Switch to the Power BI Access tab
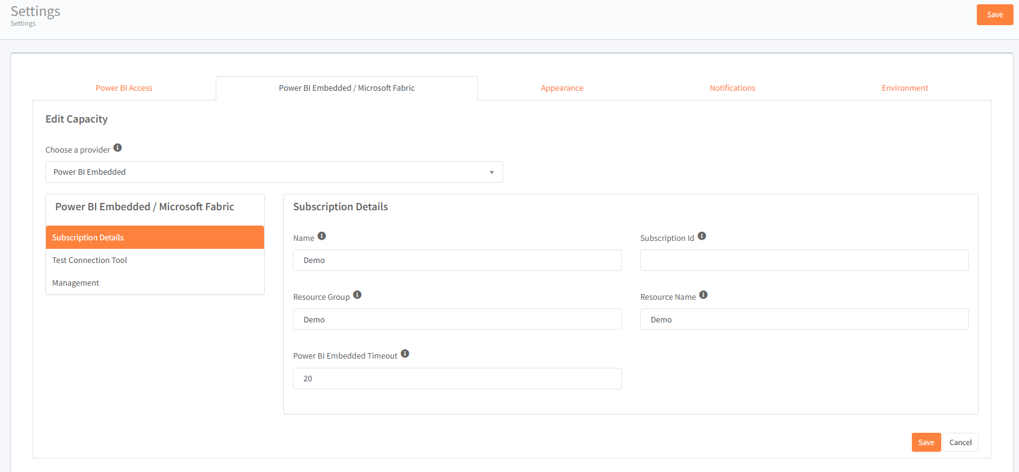 [x=124, y=88]
